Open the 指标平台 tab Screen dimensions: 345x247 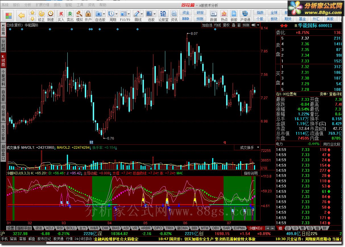coord(24,228)
